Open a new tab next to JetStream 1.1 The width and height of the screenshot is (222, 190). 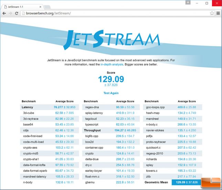(47, 7)
